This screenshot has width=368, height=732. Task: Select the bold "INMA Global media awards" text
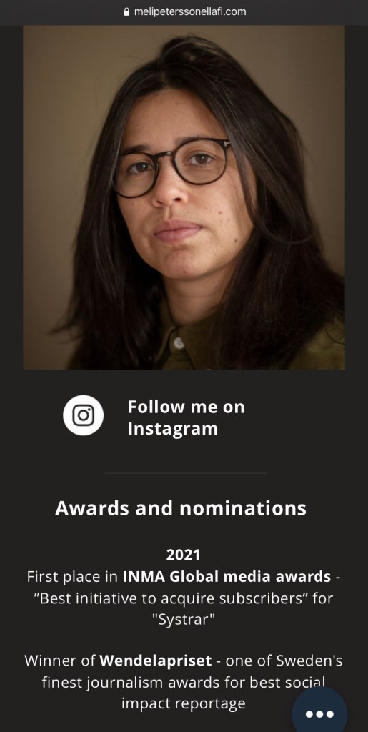pyautogui.click(x=227, y=577)
